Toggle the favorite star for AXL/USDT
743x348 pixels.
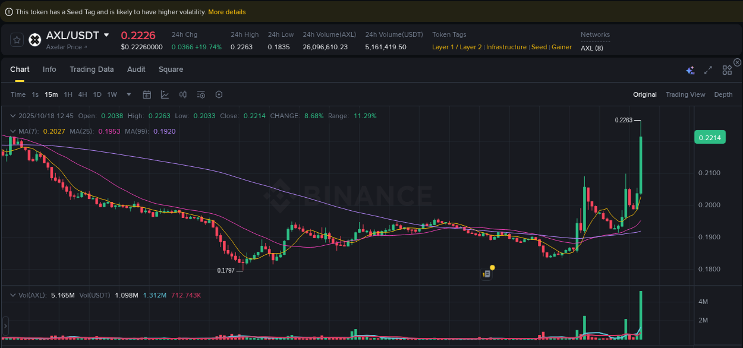tap(17, 40)
